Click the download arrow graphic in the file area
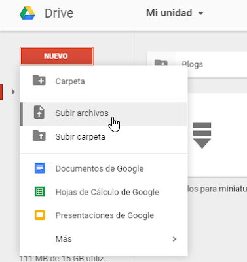This screenshot has width=247, height=262. click(x=202, y=136)
